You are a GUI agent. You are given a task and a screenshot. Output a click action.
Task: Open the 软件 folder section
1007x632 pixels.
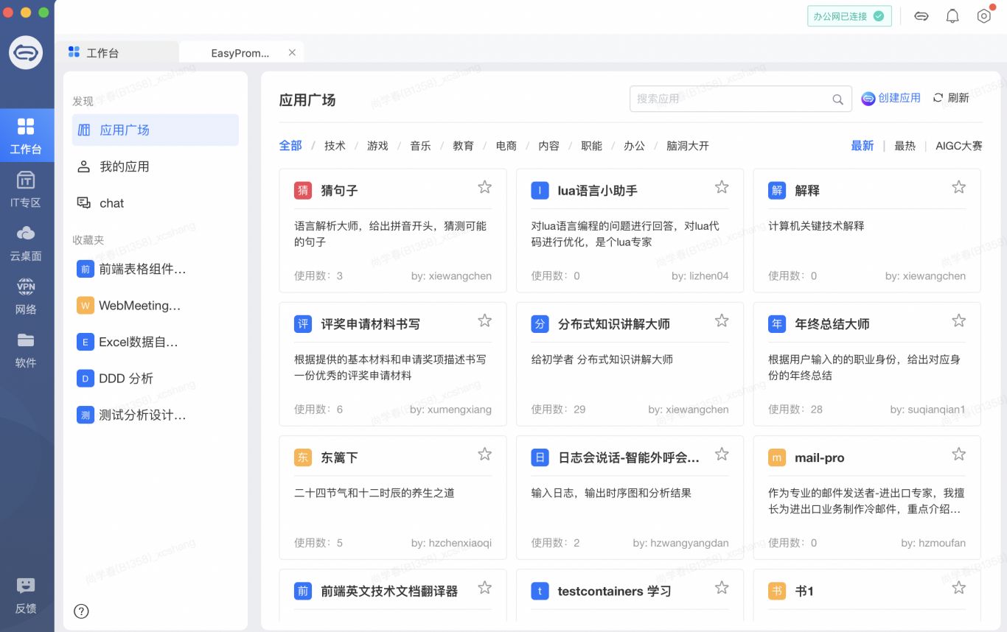(x=26, y=349)
